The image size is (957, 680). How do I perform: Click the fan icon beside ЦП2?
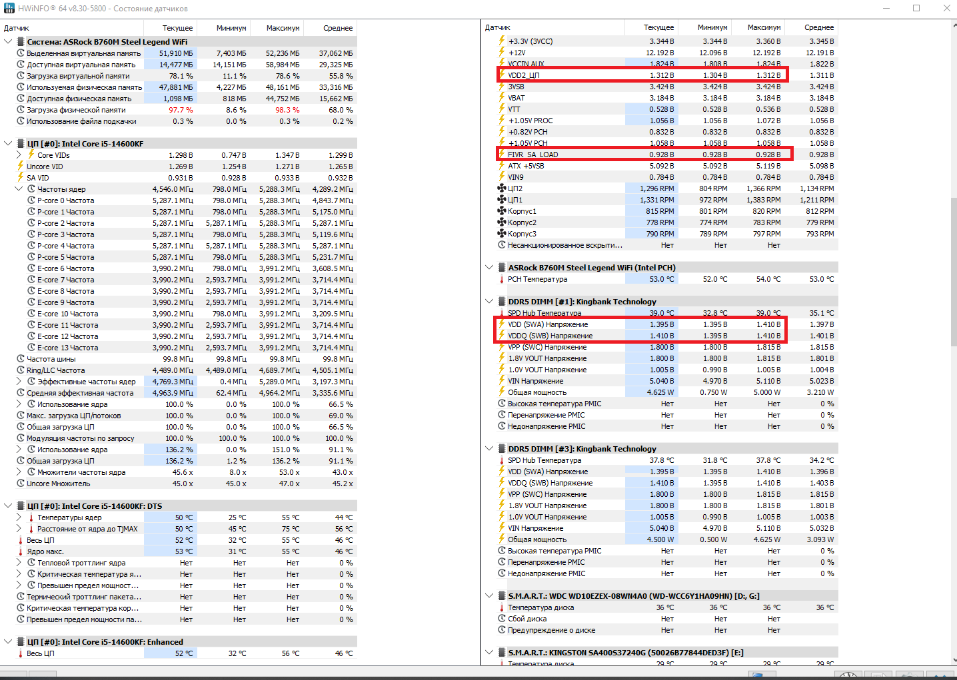click(502, 188)
